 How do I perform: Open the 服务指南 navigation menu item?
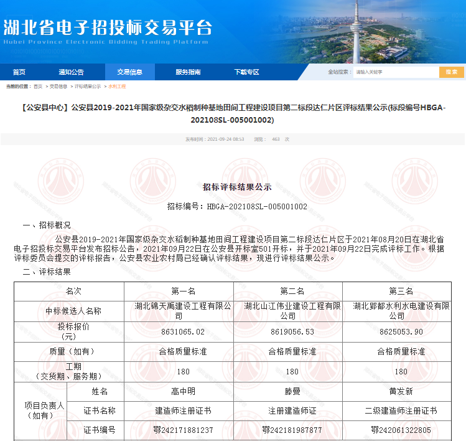pyautogui.click(x=188, y=72)
